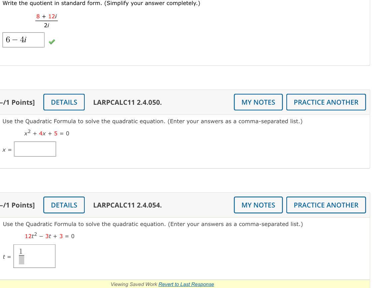Image resolution: width=377 pixels, height=288 pixels.
Task: Select the numerator showing 1 in the fraction
Action: 21,251
